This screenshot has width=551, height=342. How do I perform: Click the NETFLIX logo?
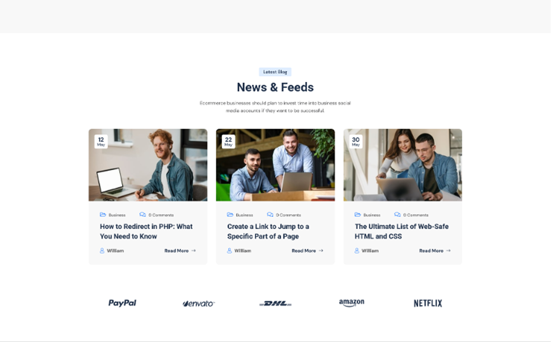[x=428, y=303]
